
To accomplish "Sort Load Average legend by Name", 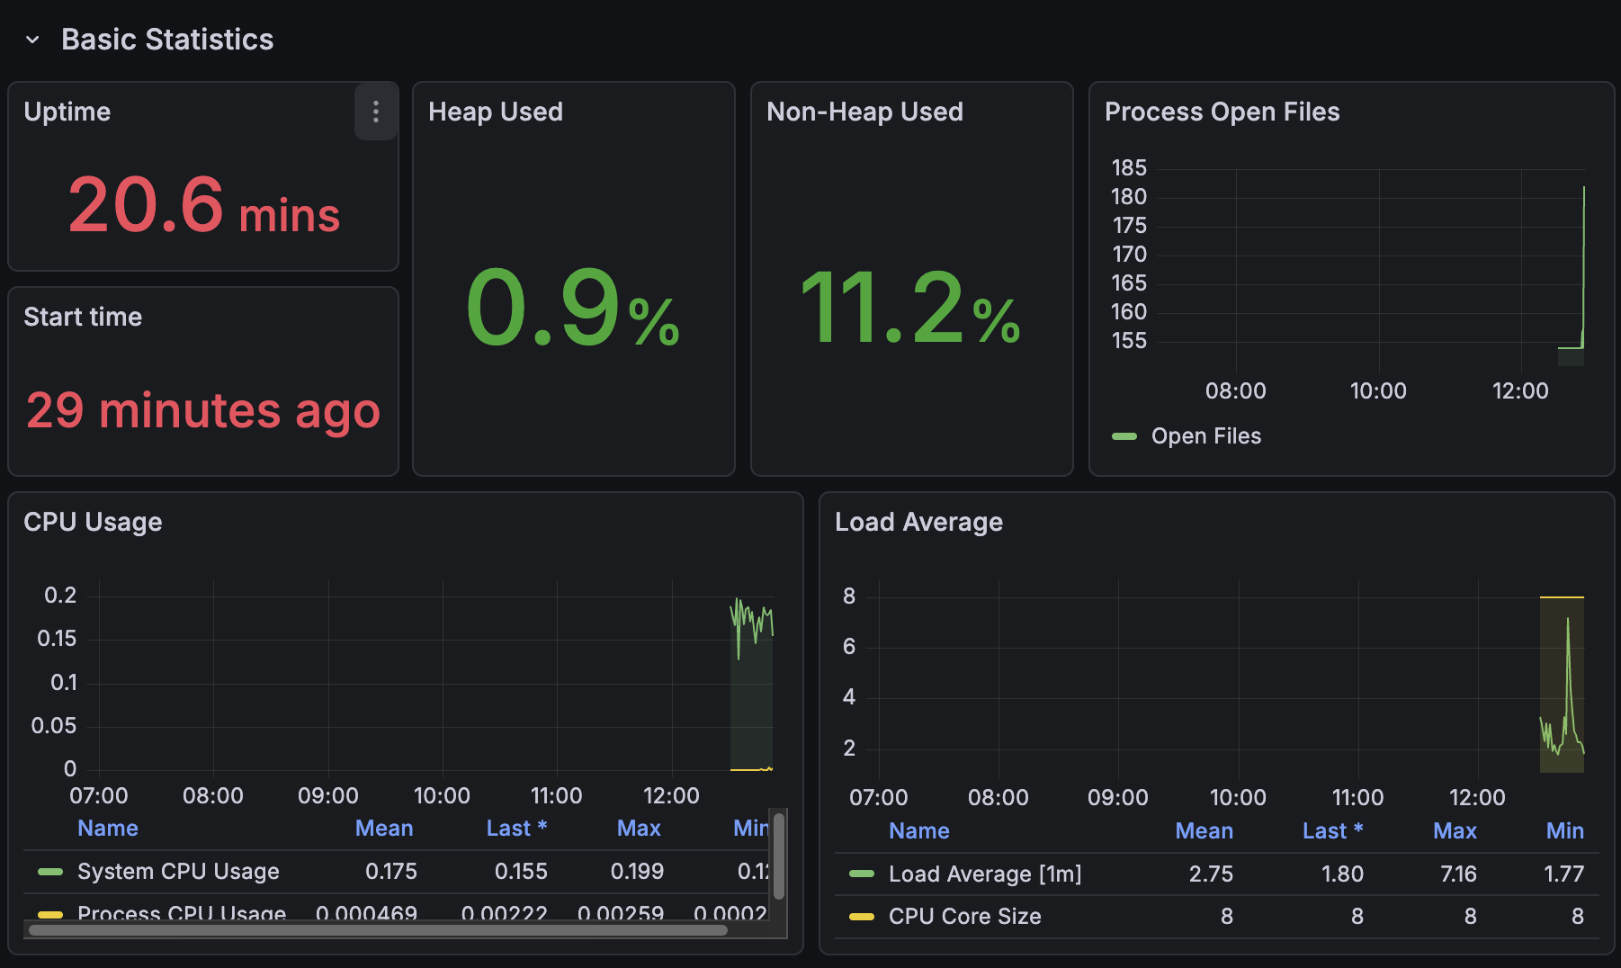I will (x=918, y=830).
